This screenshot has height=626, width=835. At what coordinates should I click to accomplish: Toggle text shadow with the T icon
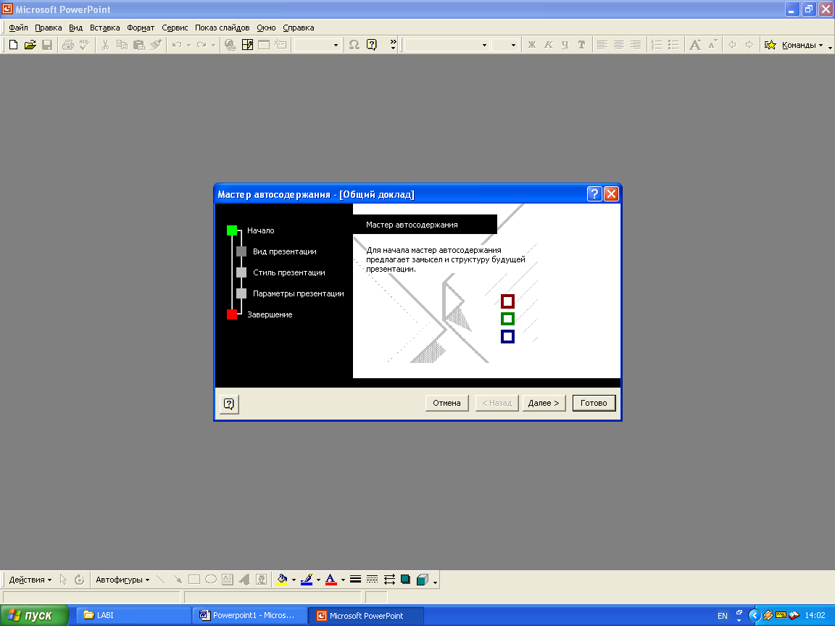(x=581, y=45)
